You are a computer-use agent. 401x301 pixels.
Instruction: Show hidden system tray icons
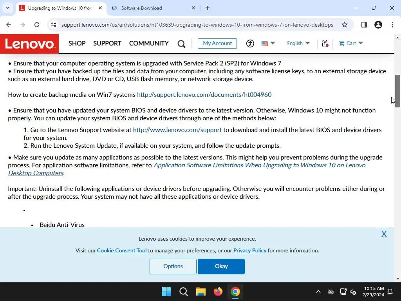[x=318, y=292]
